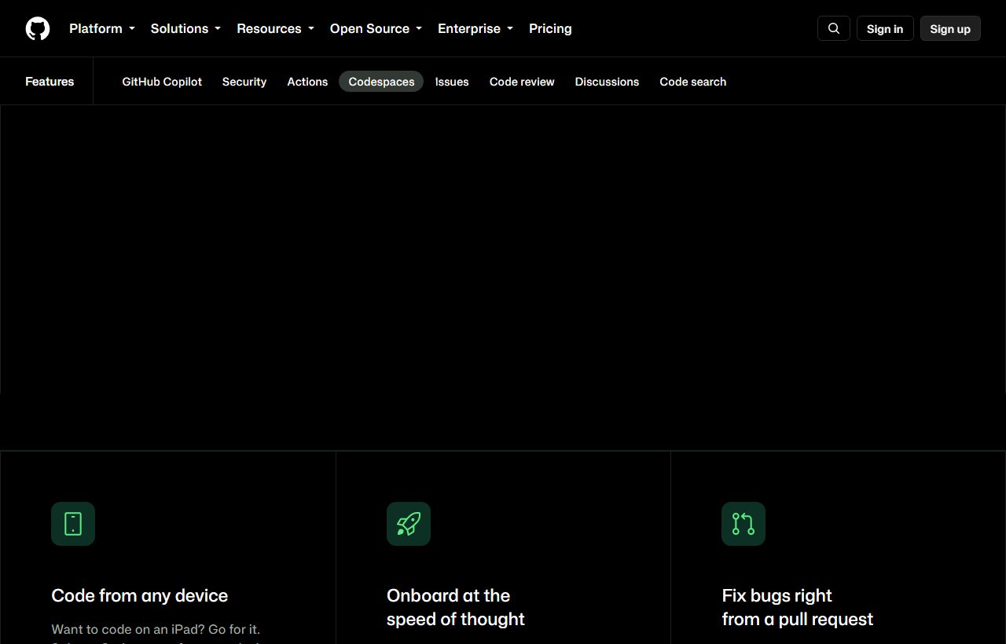Screen dimensions: 1006x644
Task: Switch to the Discussions tab
Action: [x=607, y=82]
